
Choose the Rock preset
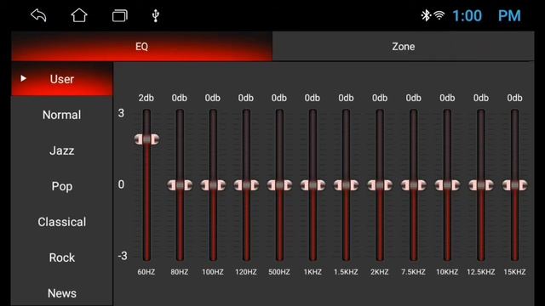(62, 258)
